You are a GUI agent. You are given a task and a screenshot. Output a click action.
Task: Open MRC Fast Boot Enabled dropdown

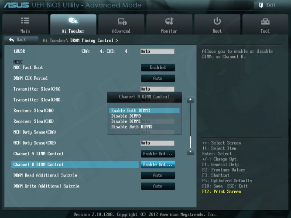(158, 68)
